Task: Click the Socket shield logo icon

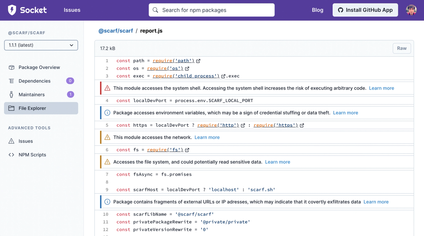Action: click(x=12, y=10)
